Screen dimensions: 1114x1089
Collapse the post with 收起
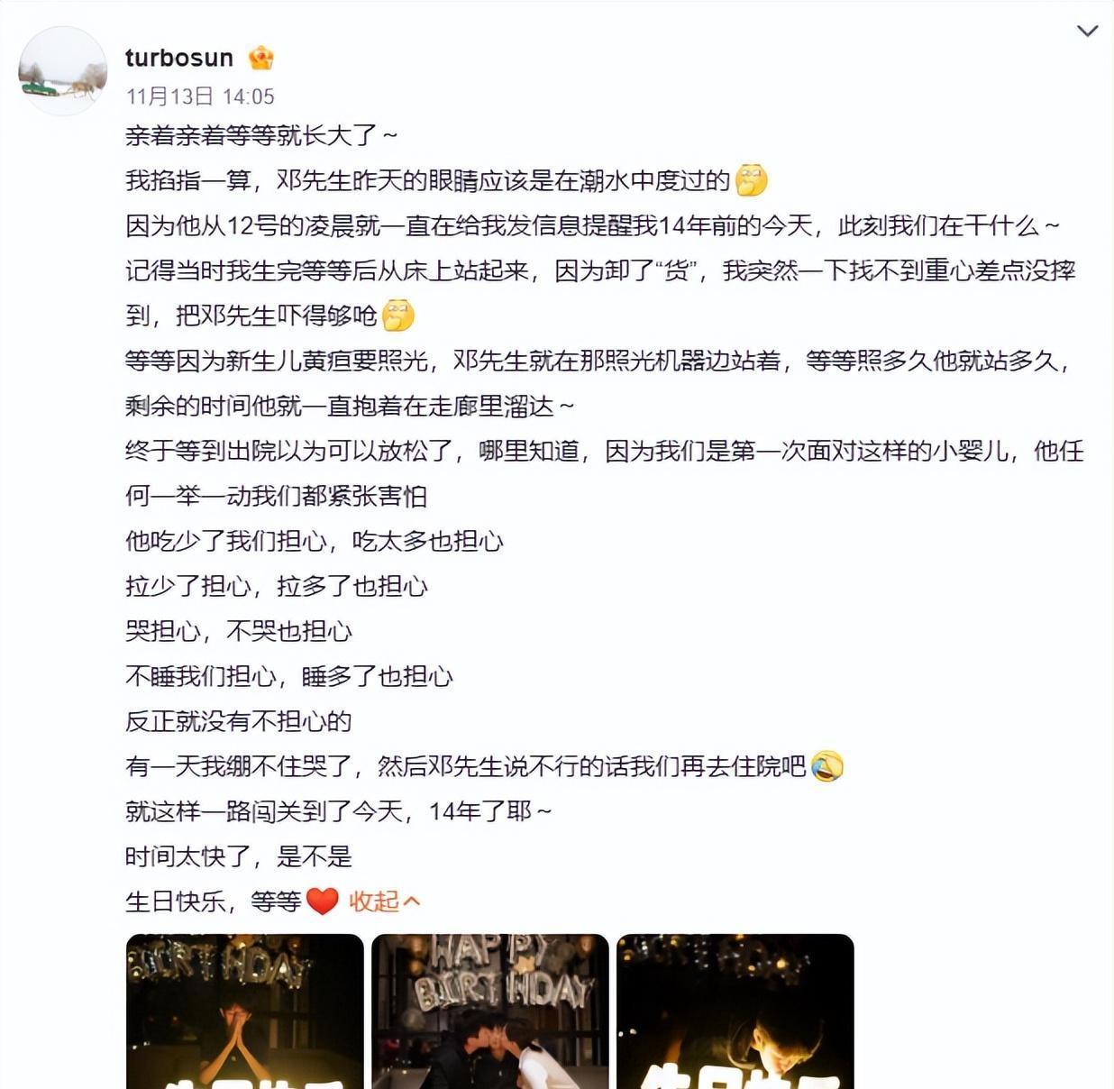coord(373,901)
